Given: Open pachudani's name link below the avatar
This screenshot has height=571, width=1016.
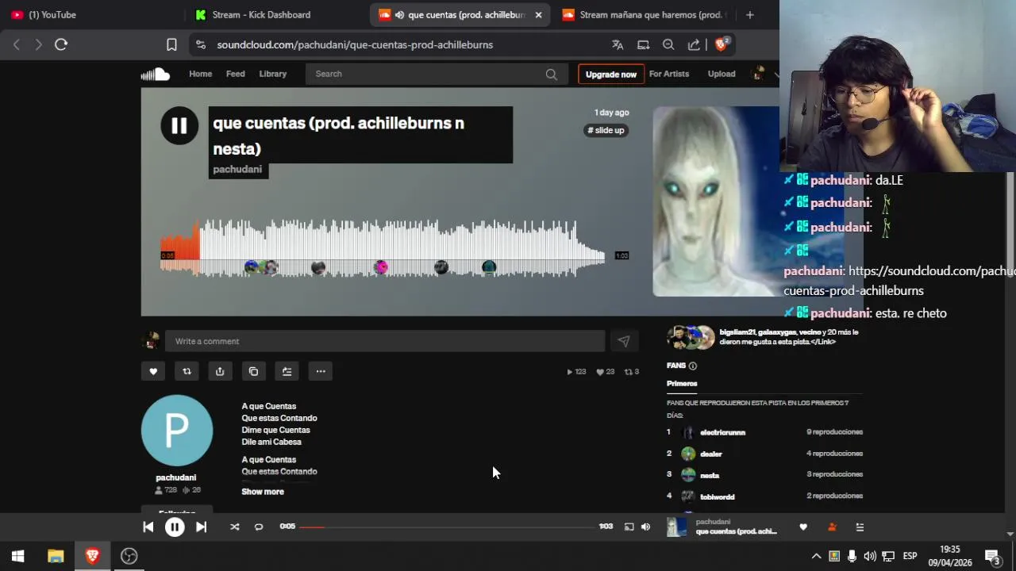Looking at the screenshot, I should click(176, 477).
